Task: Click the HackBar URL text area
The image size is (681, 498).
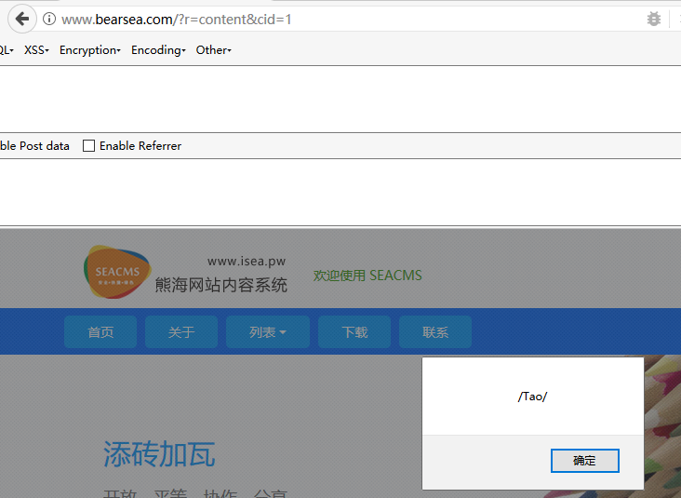Action: click(340, 99)
